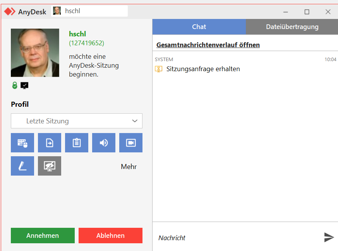Click the AnyDesk logo icon
Viewport: 338px width, 251px height.
pyautogui.click(x=10, y=12)
